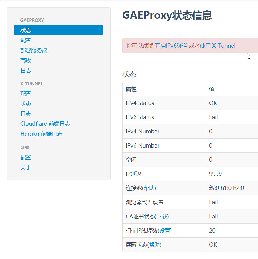Open Heroku 前端日志 logs
This screenshot has height=259, width=258.
point(41,134)
